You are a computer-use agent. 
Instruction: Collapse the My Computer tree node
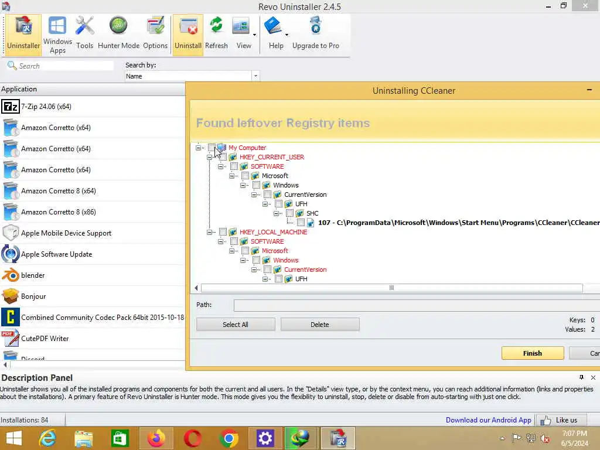(198, 148)
